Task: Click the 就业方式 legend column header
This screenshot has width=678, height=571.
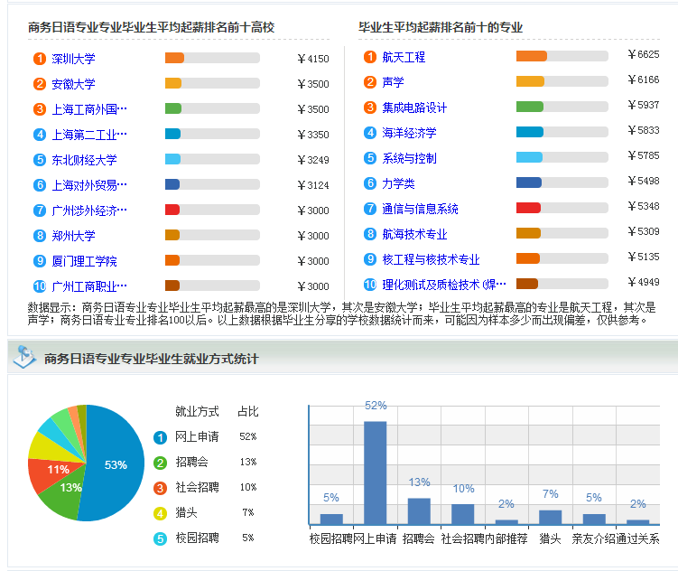Action: (x=197, y=411)
